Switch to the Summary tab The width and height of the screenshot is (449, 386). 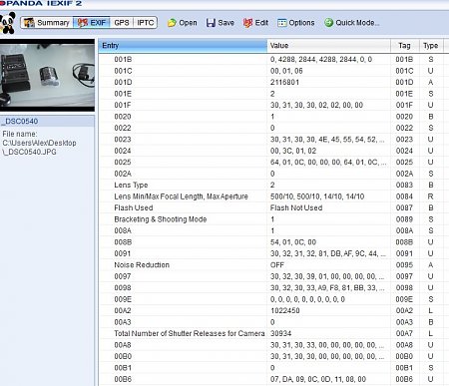[47, 23]
